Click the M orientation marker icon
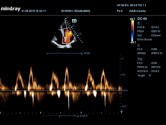The height and width of the screenshot is (125, 166). (x=74, y=21)
